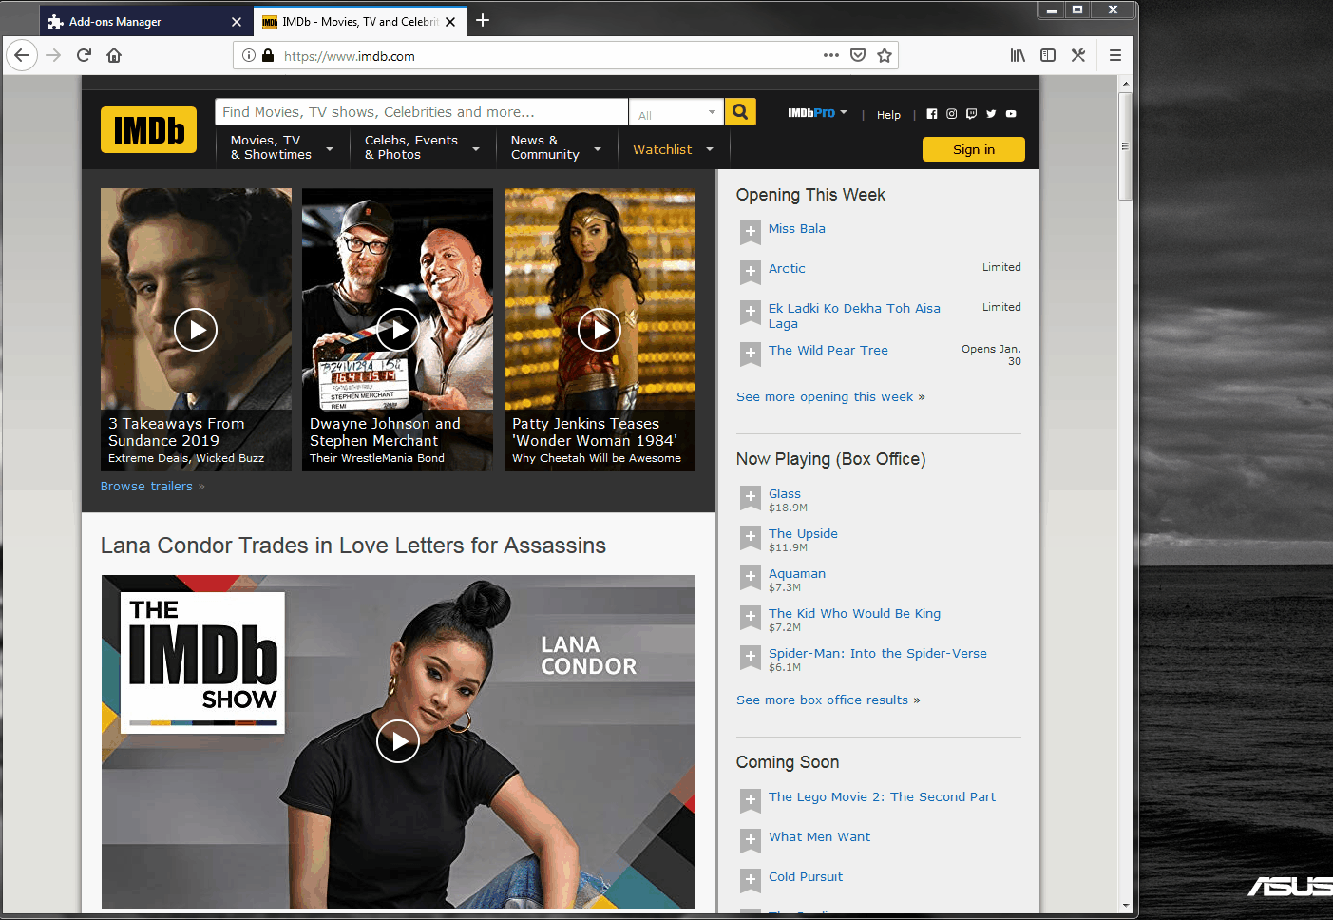Expand the Movies, TV & Showtimes menu

coord(282,147)
